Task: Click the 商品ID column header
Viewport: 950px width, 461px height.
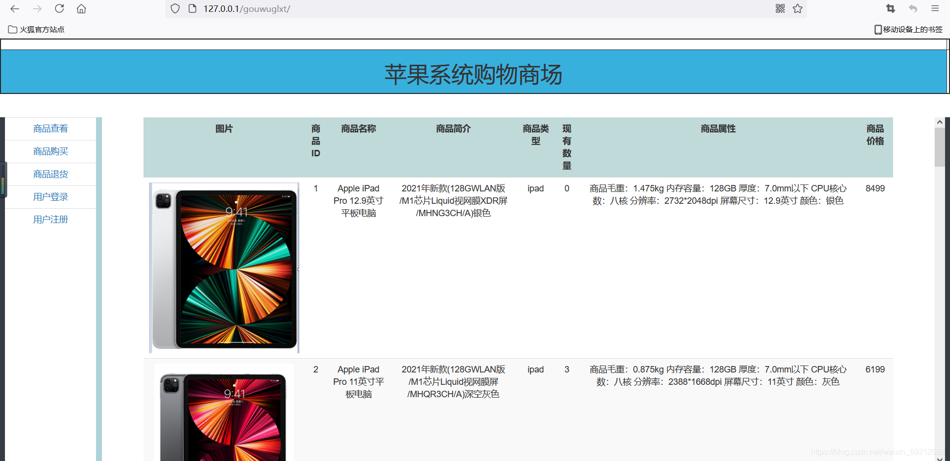Action: click(x=316, y=141)
